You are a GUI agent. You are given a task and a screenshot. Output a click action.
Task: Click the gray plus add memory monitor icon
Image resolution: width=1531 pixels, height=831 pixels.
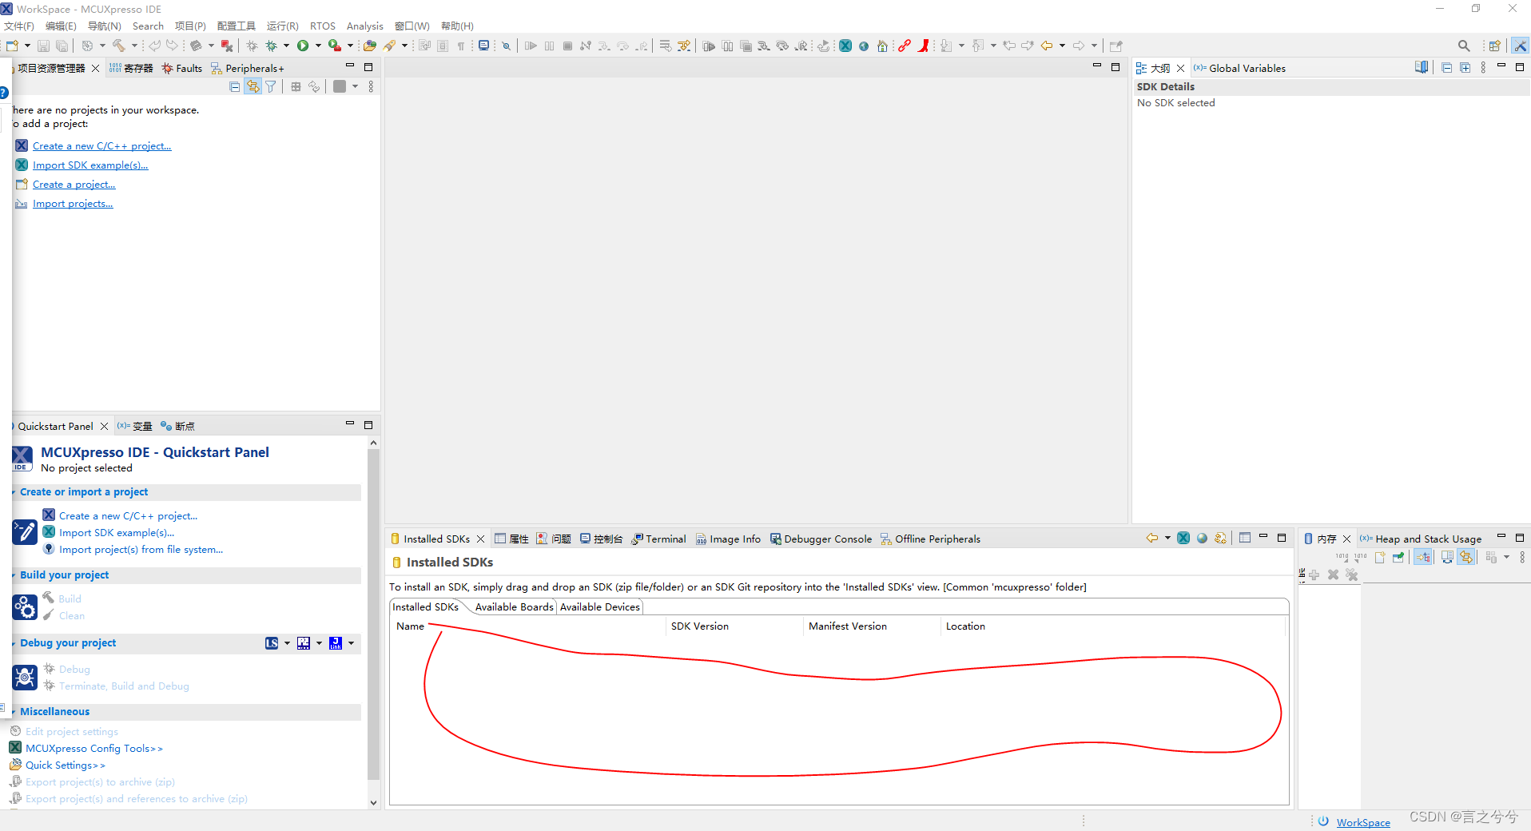coord(1314,575)
